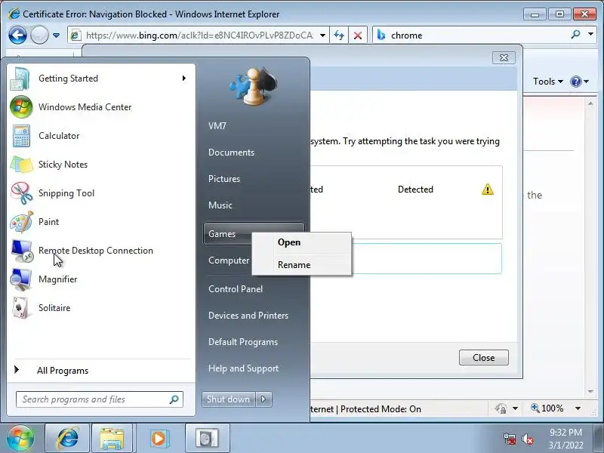Click the Start orb on taskbar
Screen dimensions: 604x453
[20, 439]
